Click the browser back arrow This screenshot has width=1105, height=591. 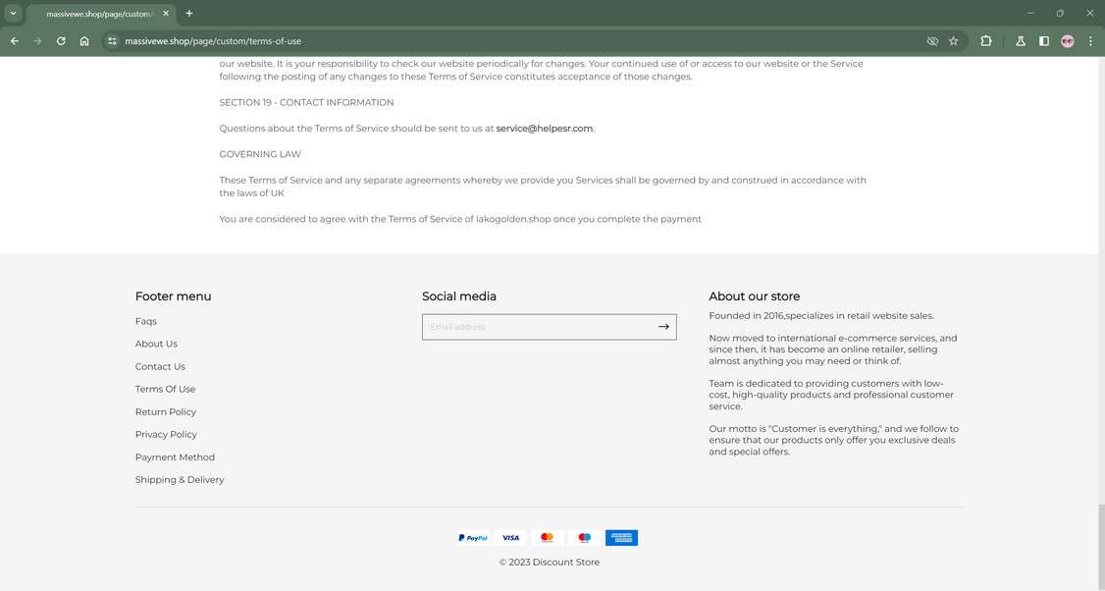(x=15, y=41)
